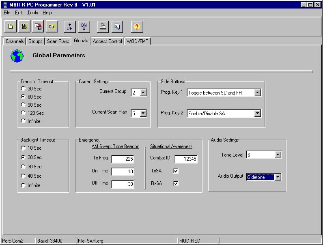Click the yellow question mark Help icon

(137, 27)
